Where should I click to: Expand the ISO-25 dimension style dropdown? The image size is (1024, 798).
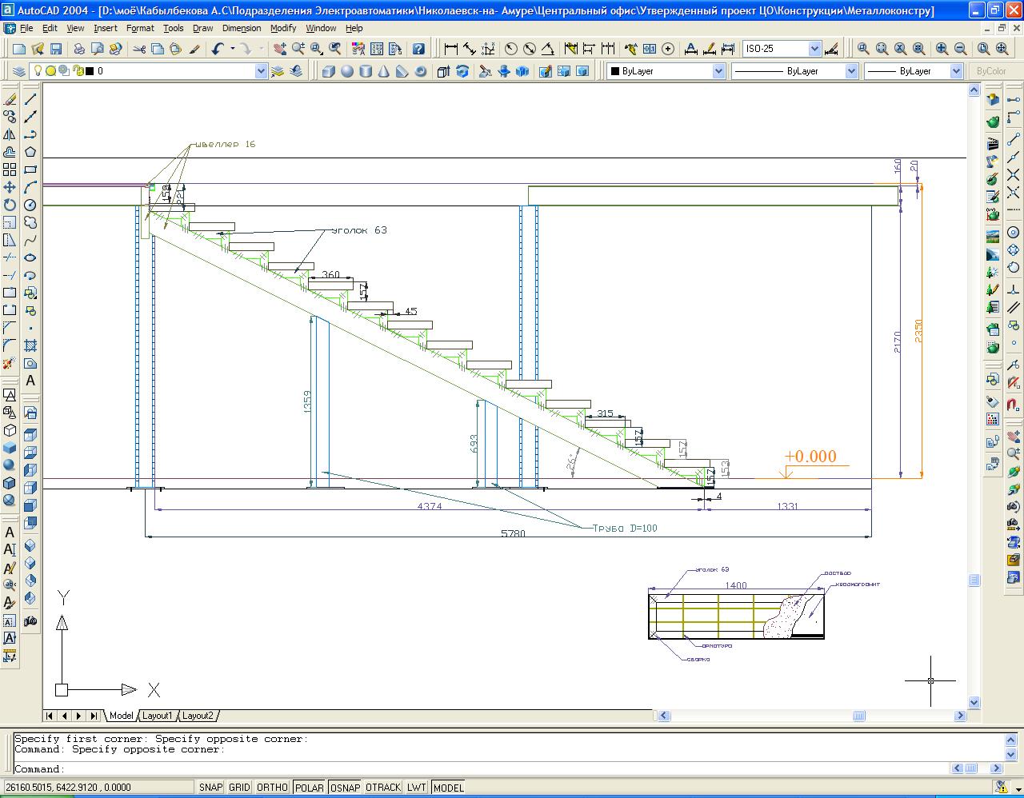pyautogui.click(x=814, y=49)
